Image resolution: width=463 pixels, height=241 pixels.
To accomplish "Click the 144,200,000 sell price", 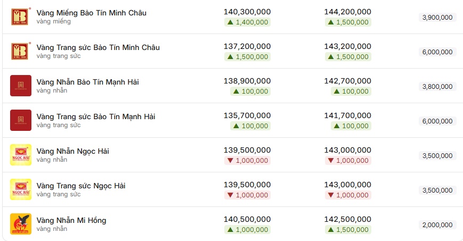I will (347, 12).
